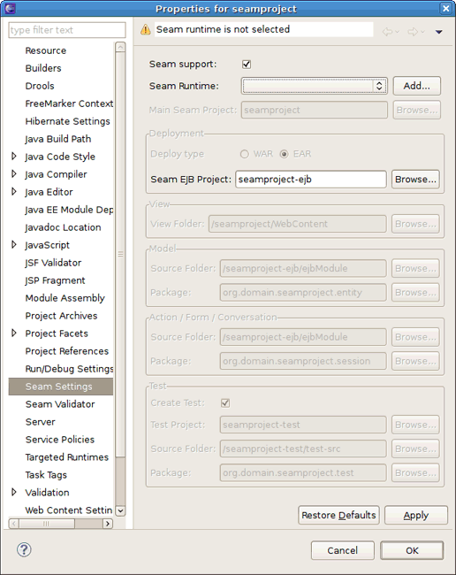
Task: Expand the Project Facets tree node
Action: (14, 333)
